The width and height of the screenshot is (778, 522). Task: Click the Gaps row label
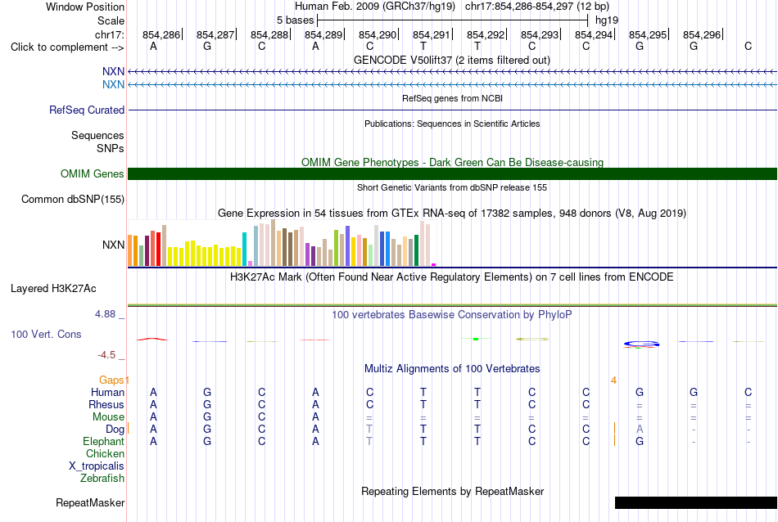pos(111,380)
